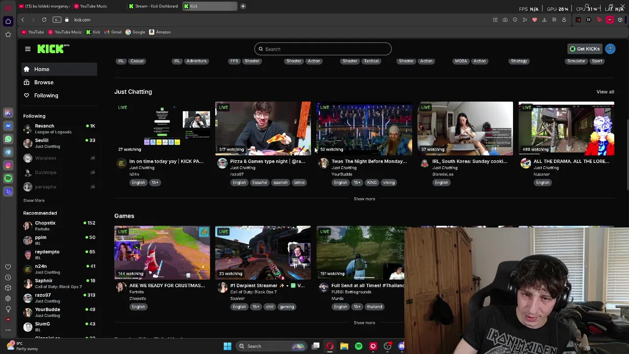The width and height of the screenshot is (629, 354).
Task: Click the MOBA category tag
Action: tap(461, 61)
